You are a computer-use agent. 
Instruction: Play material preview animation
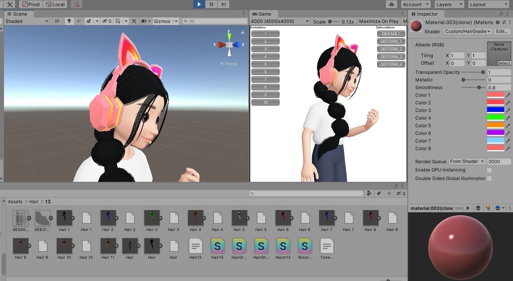point(468,208)
